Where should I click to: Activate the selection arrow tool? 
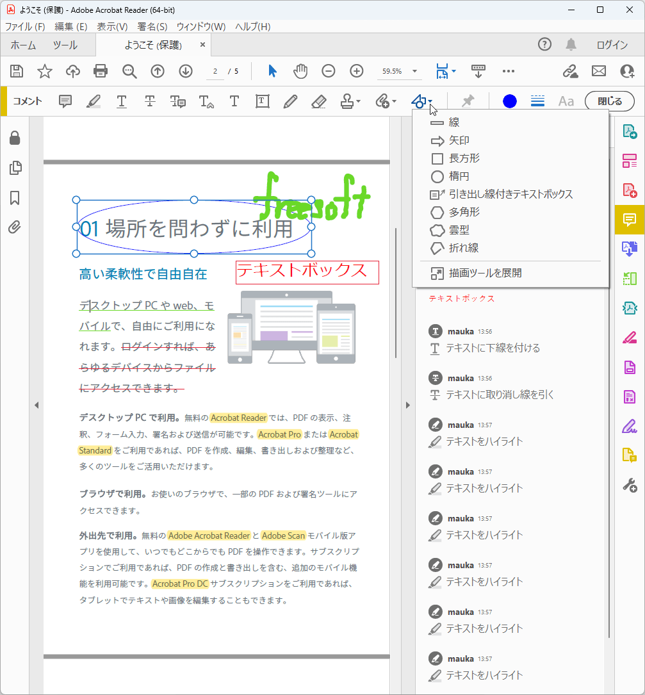[272, 71]
